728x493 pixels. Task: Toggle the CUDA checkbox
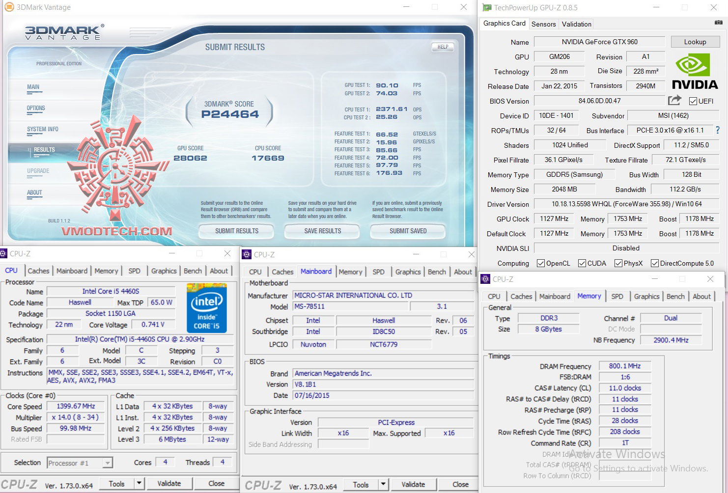(582, 263)
